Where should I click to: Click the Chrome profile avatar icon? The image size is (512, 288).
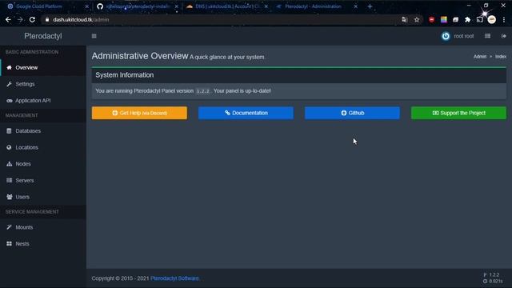492,19
